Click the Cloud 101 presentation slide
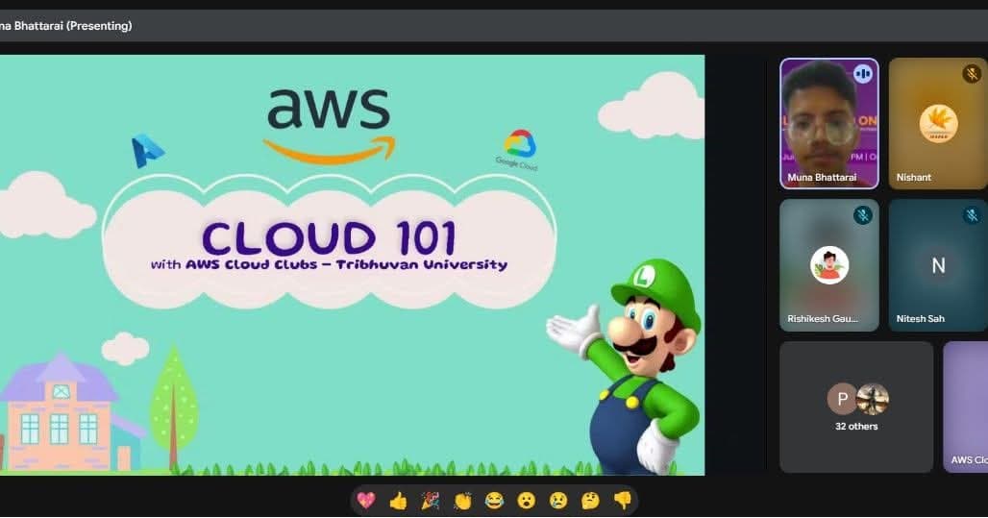Screen dimensions: 988x518 tap(352, 264)
